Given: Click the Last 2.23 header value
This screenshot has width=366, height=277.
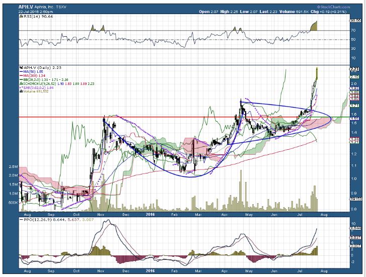Looking at the screenshot, I should [268, 12].
